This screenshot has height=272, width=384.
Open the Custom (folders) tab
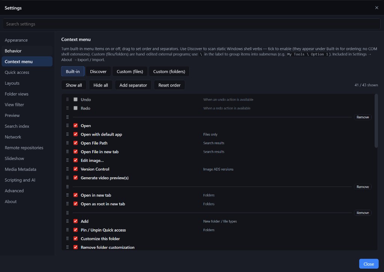(x=169, y=72)
